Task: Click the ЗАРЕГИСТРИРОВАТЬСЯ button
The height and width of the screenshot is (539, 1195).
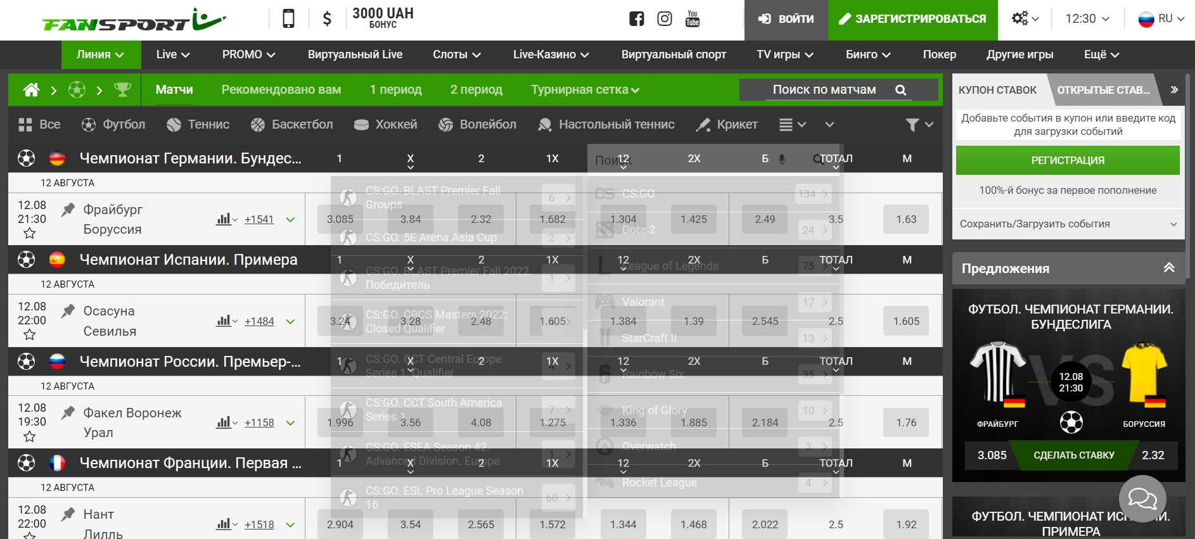Action: (x=912, y=19)
